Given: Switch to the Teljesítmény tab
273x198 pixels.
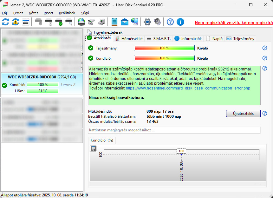Looking at the screenshot, I should pyautogui.click(x=240, y=38).
